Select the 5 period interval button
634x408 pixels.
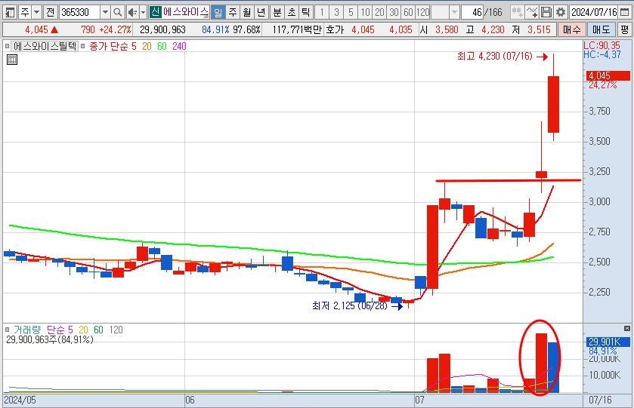click(x=351, y=13)
